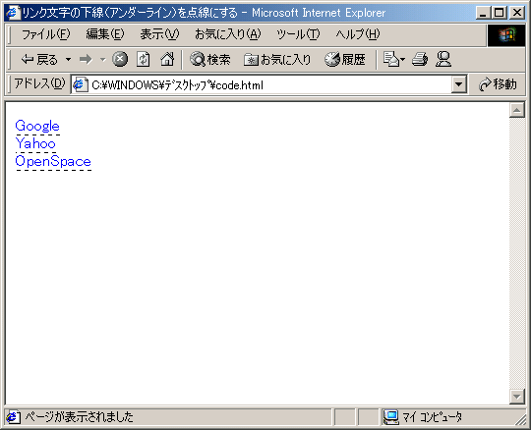Expand the Back button history dropdown arrow
This screenshot has height=430, width=531.
pos(69,60)
